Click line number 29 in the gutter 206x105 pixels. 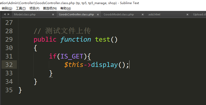pos(9,39)
